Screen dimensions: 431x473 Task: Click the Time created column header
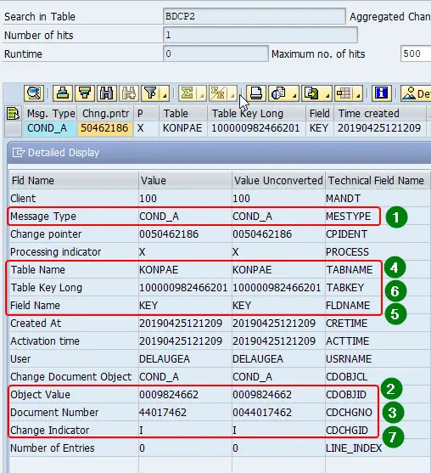380,114
